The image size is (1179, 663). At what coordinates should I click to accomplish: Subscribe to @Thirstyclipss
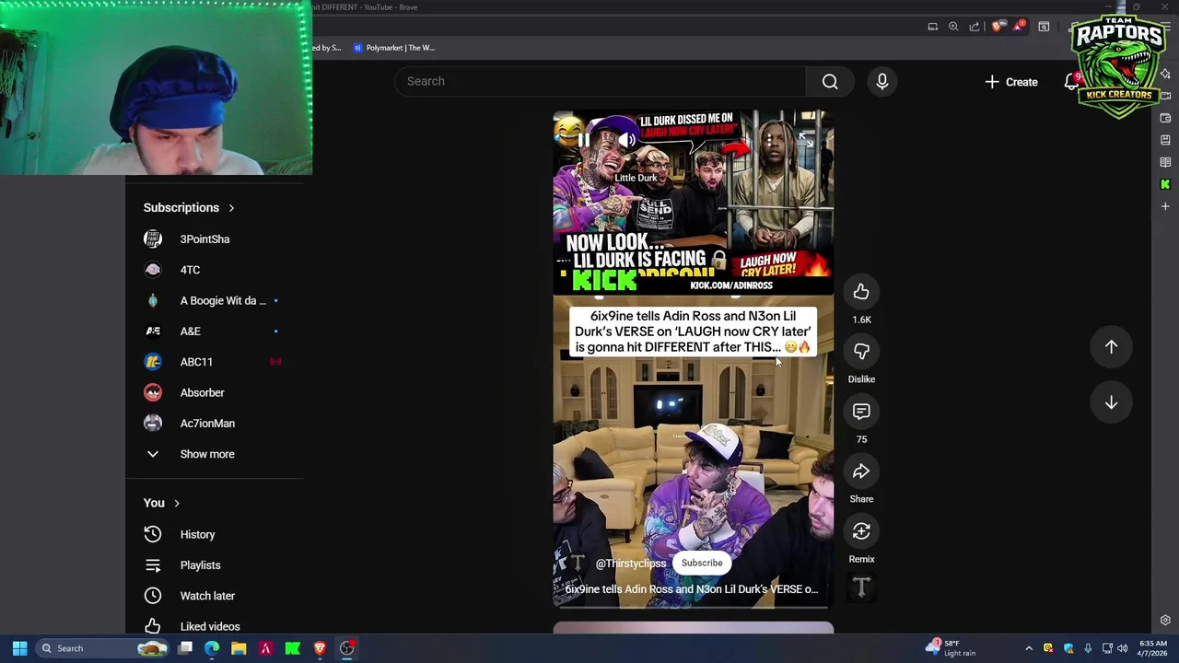702,563
